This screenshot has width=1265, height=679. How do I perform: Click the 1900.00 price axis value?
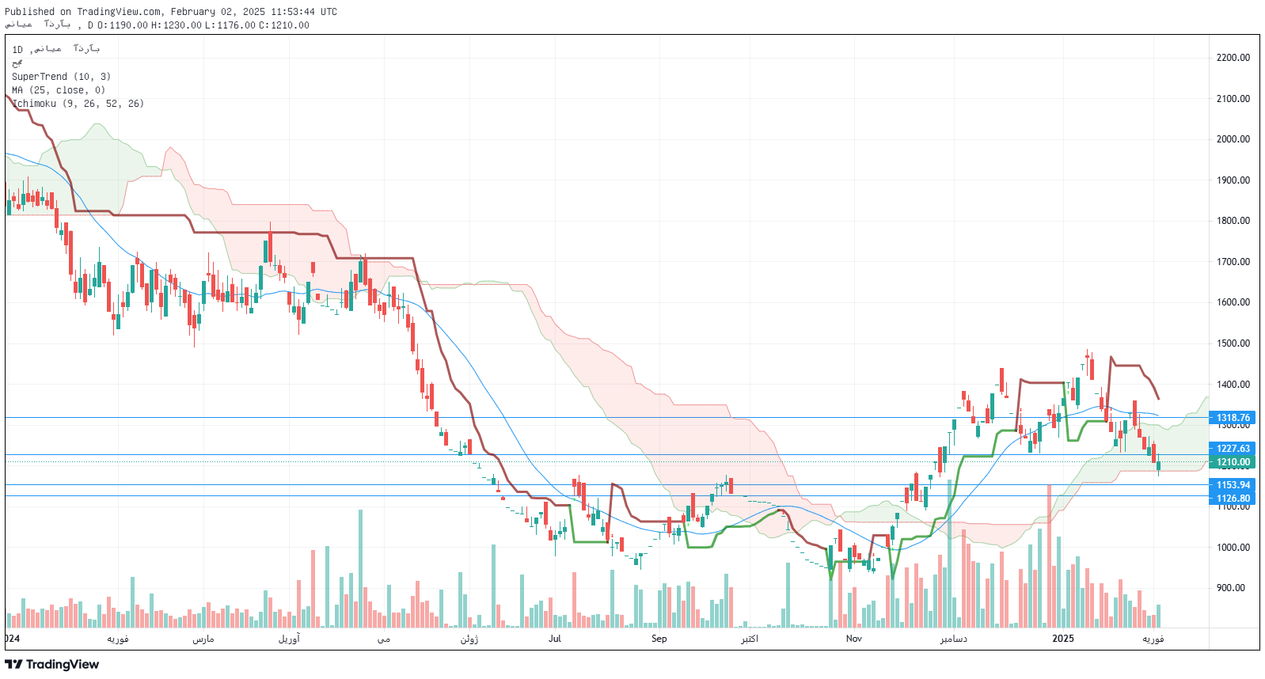click(x=1233, y=180)
